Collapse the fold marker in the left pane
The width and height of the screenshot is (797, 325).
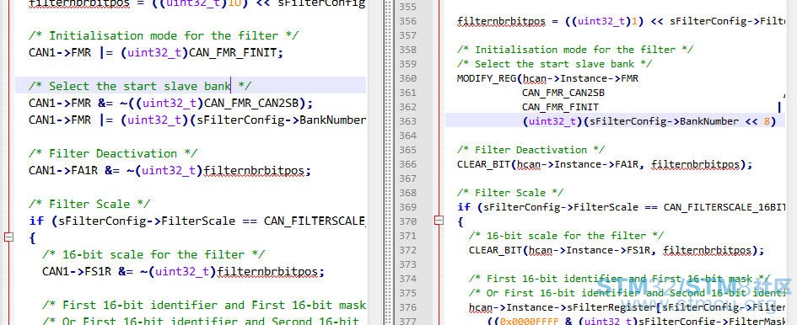8,237
